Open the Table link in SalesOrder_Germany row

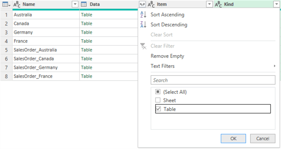pos(87,68)
